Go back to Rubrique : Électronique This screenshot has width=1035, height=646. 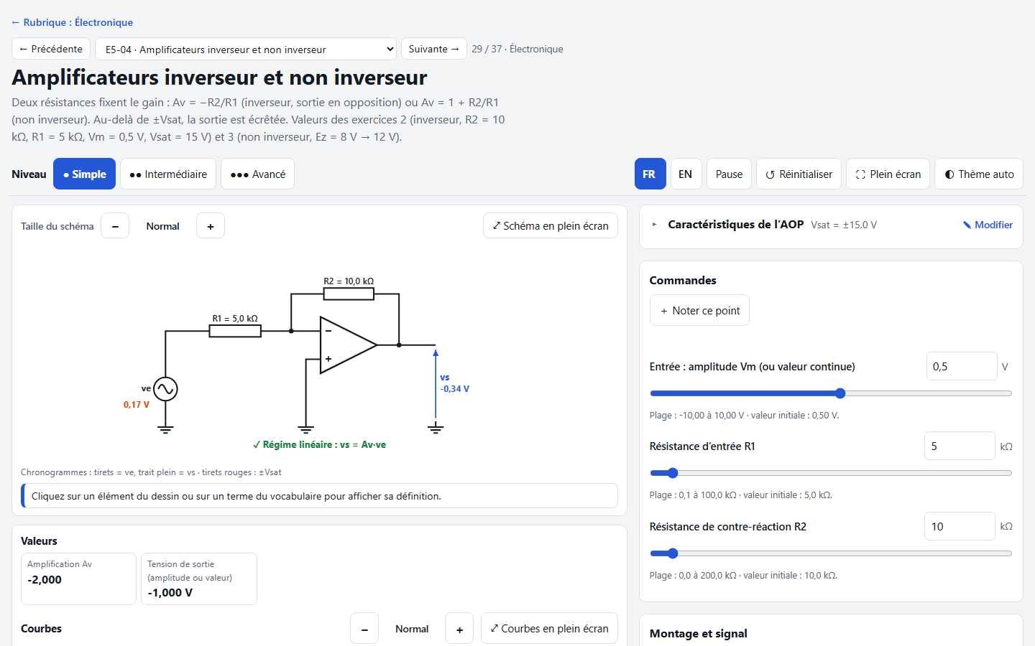[72, 22]
